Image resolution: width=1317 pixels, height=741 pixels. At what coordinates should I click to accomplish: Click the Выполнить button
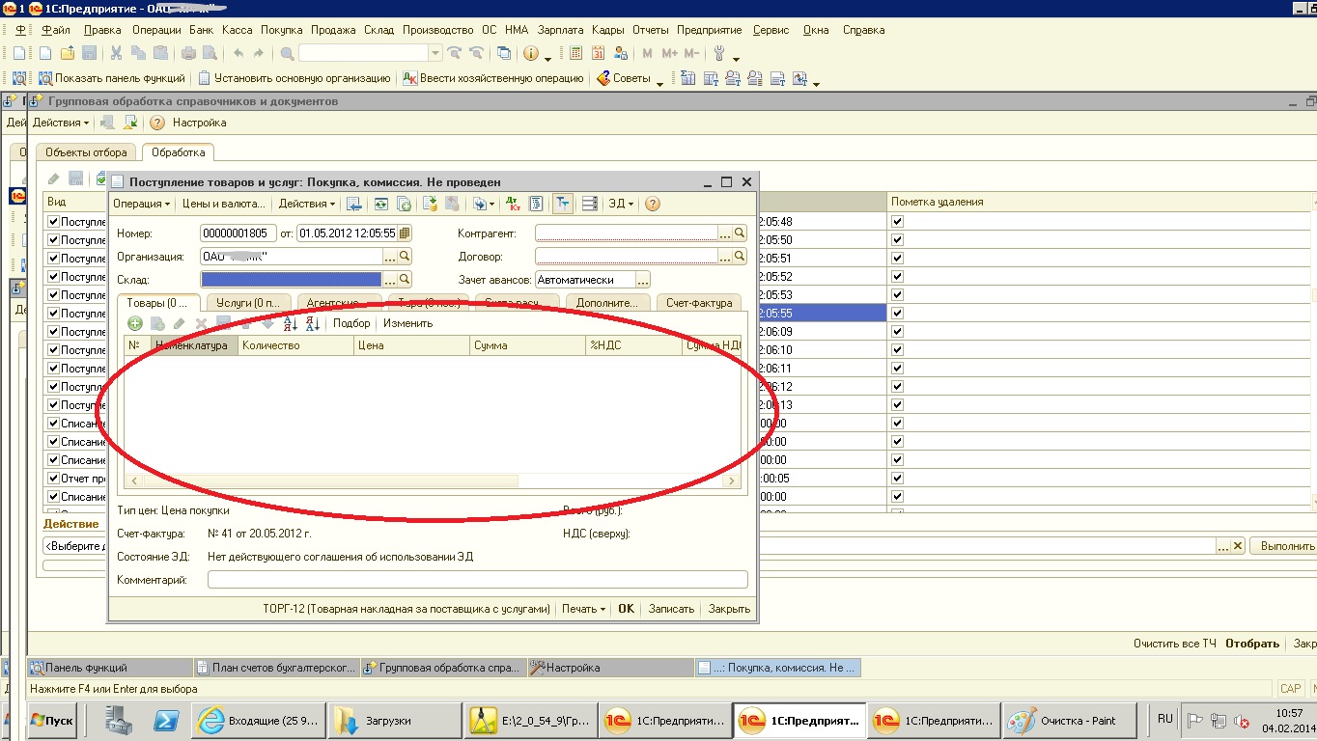(x=1287, y=546)
